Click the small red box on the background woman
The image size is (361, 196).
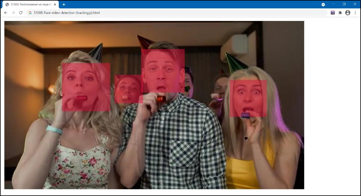pyautogui.click(x=127, y=89)
